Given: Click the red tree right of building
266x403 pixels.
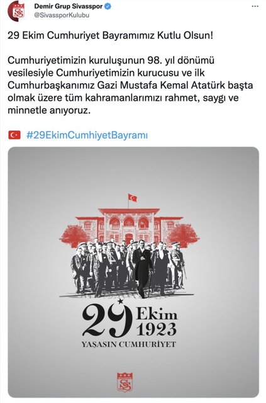Looking at the screenshot, I should (x=184, y=236).
